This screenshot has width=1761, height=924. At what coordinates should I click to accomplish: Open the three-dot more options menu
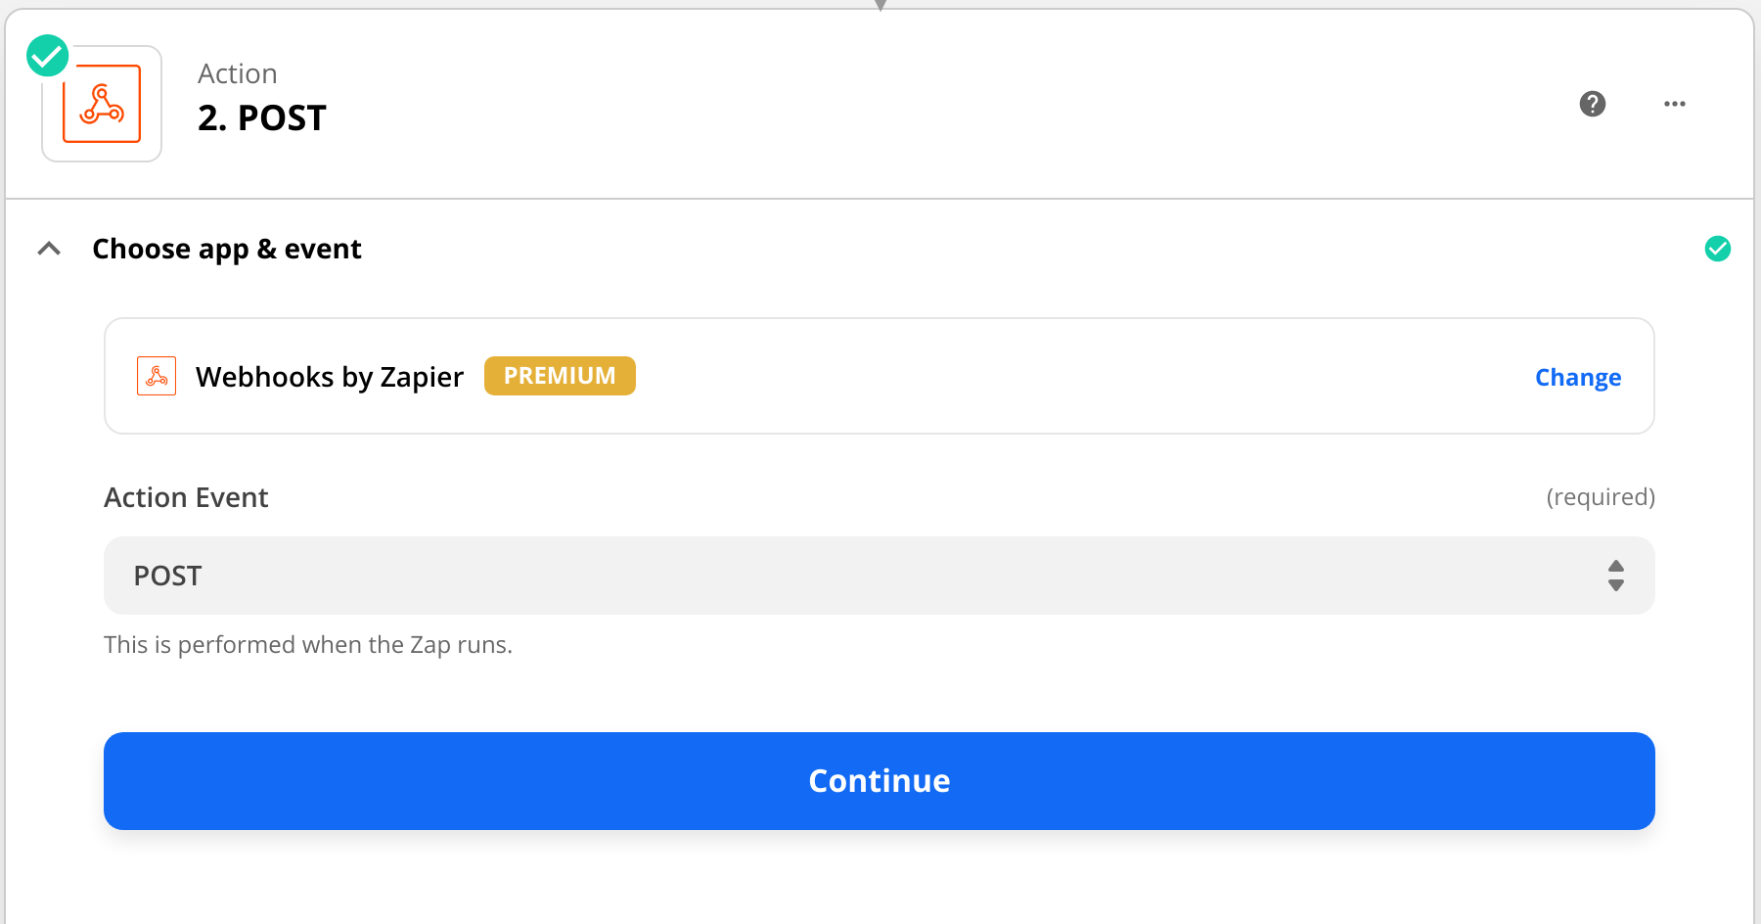pyautogui.click(x=1674, y=104)
